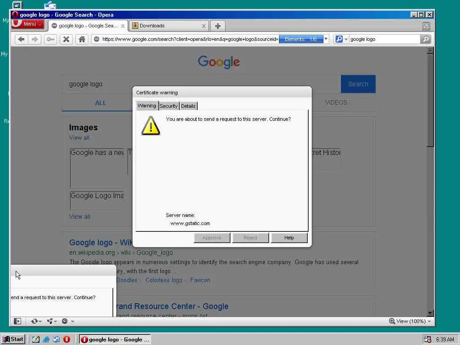Screen dimensions: 460x345
Task: Open the 'Google Logo Ima' image thumbnail
Action: 97,201
